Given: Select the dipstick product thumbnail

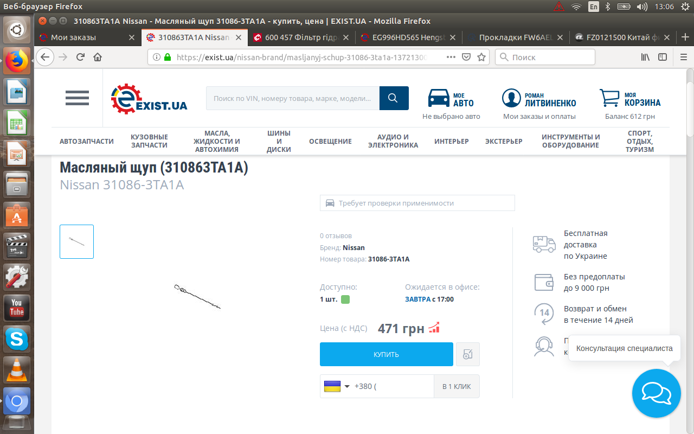Looking at the screenshot, I should tap(76, 241).
